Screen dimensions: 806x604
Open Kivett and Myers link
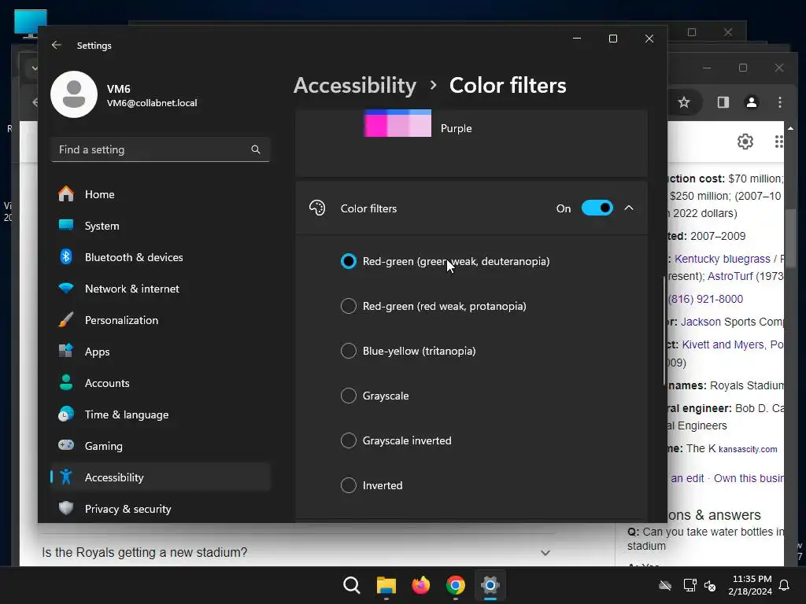(723, 344)
